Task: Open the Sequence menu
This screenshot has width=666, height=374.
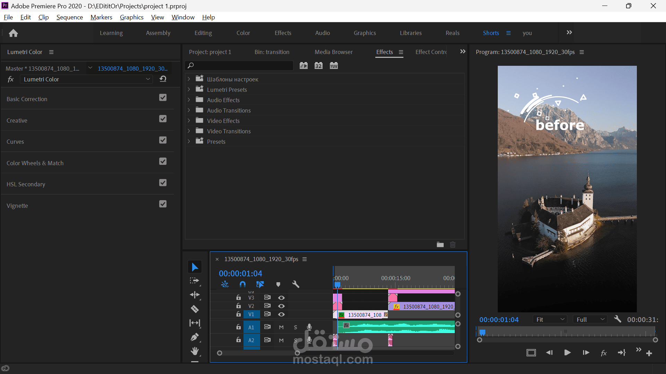Action: [x=69, y=17]
